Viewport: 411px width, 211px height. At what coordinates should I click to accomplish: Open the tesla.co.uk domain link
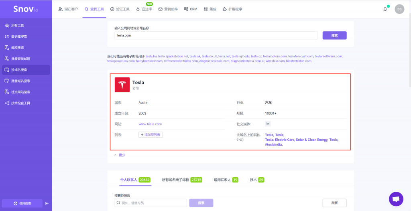(x=209, y=56)
